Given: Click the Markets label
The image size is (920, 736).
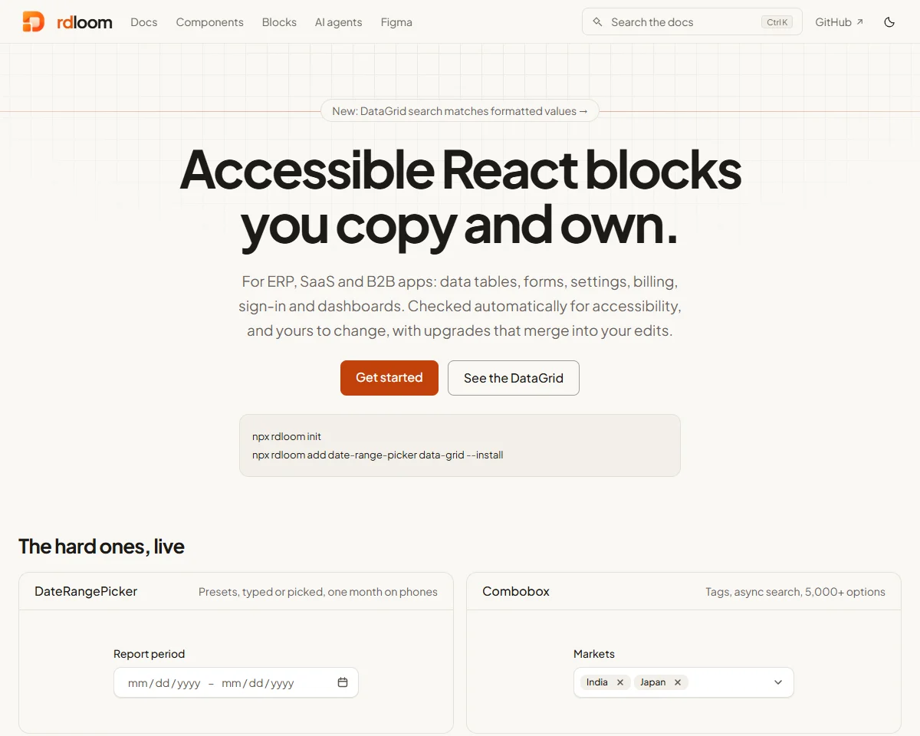Looking at the screenshot, I should [594, 654].
